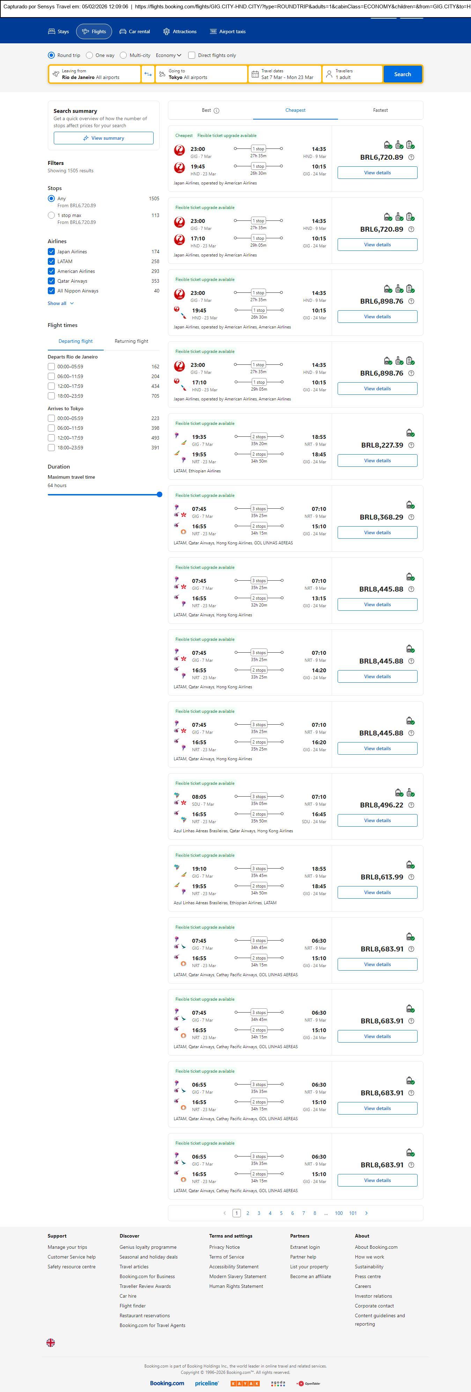Click the calendar icon in Travel dates
471x1392 pixels.
point(255,74)
